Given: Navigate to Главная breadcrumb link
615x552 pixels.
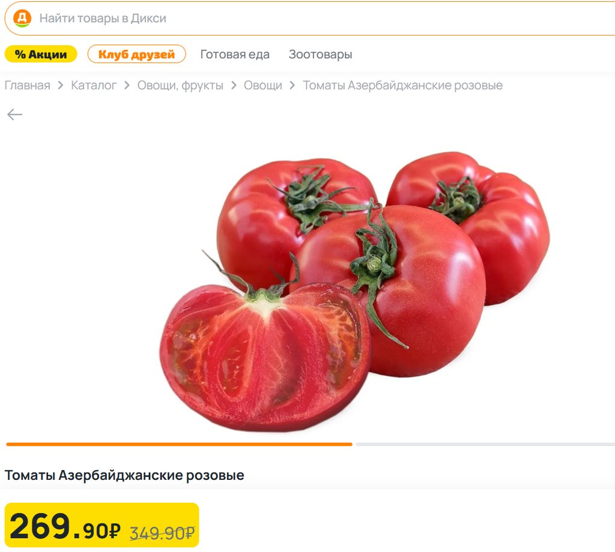Looking at the screenshot, I should coord(28,85).
